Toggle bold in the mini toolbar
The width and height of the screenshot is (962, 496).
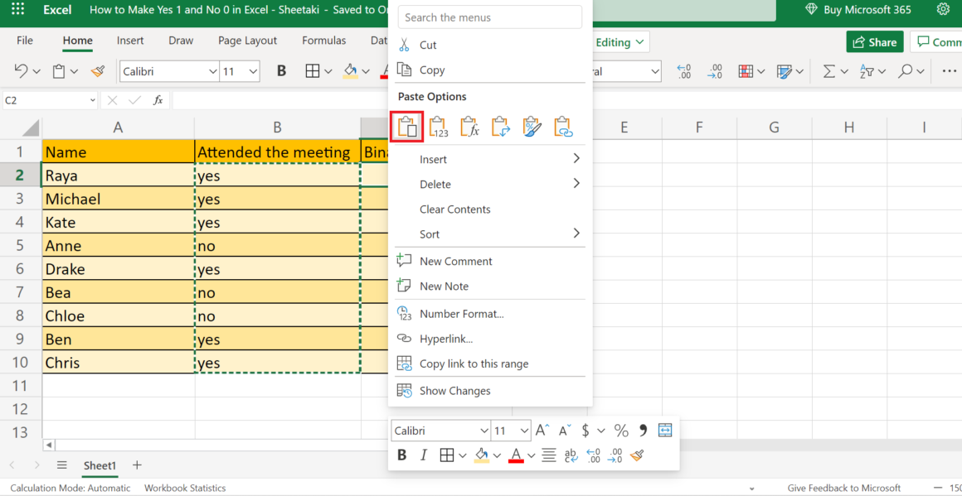click(x=401, y=455)
